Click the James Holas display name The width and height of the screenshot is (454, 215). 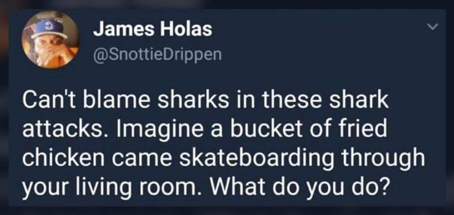click(x=152, y=29)
